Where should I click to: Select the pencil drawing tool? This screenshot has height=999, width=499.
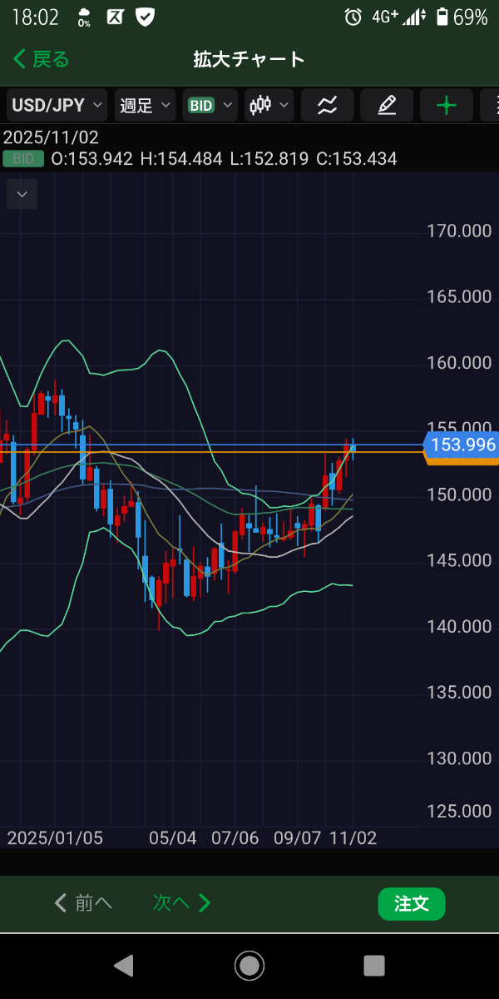[387, 105]
